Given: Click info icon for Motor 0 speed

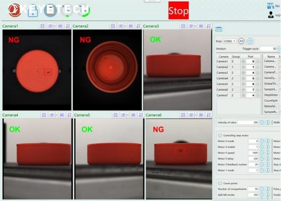Looking at the screenshot, I should click(267, 153).
